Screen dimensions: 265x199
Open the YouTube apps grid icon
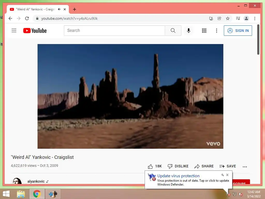tap(204, 31)
